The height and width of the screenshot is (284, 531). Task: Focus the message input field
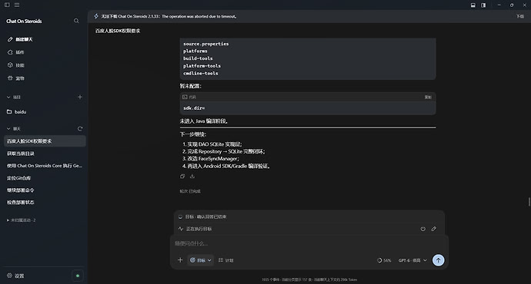[x=309, y=243]
